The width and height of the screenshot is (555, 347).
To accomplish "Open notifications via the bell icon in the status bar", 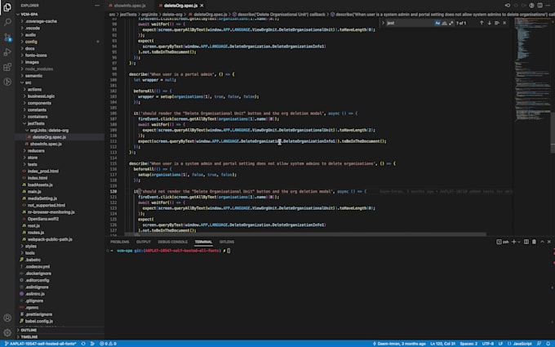I will tap(548, 344).
